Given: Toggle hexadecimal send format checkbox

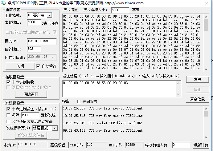Looking at the screenshot, I should [x=8, y=109].
